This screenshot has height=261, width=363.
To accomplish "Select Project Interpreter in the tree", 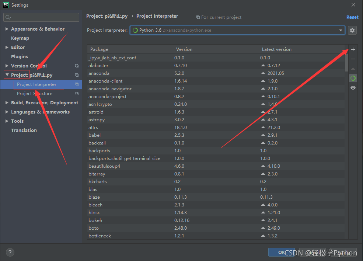I will click(36, 84).
